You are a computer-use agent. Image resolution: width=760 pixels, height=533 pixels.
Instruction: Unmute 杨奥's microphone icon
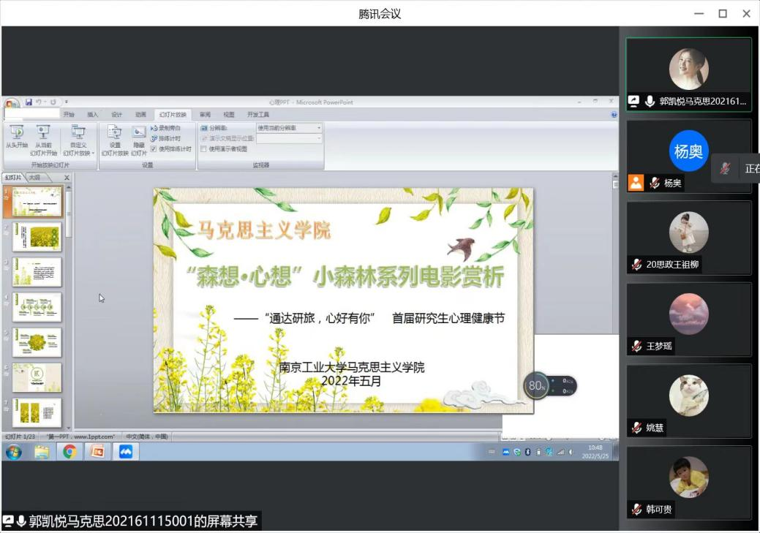(655, 184)
